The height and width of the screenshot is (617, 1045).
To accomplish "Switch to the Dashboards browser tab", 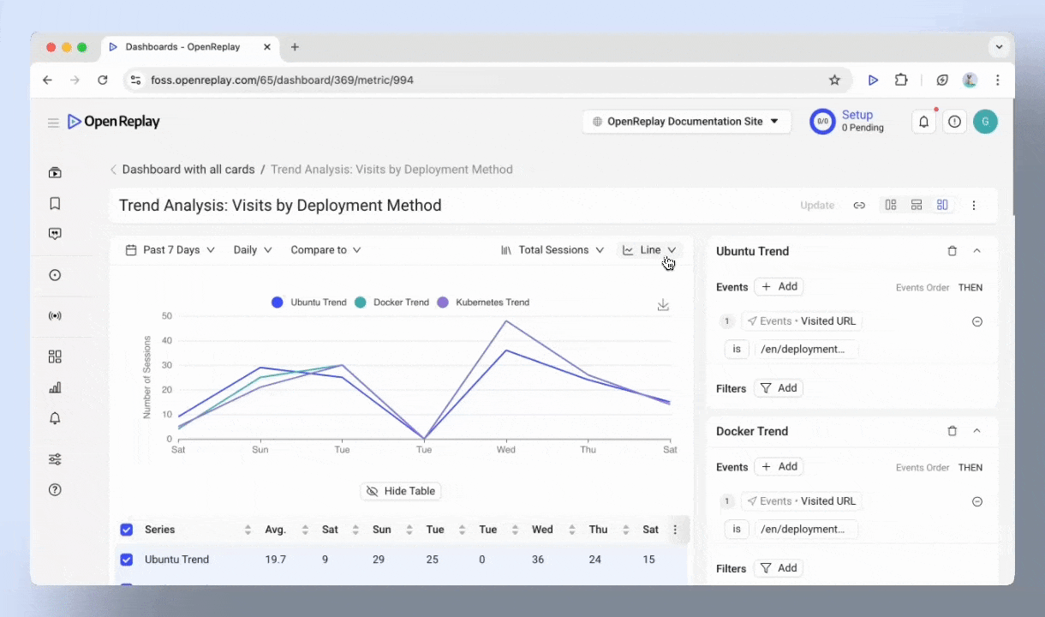I will 182,47.
